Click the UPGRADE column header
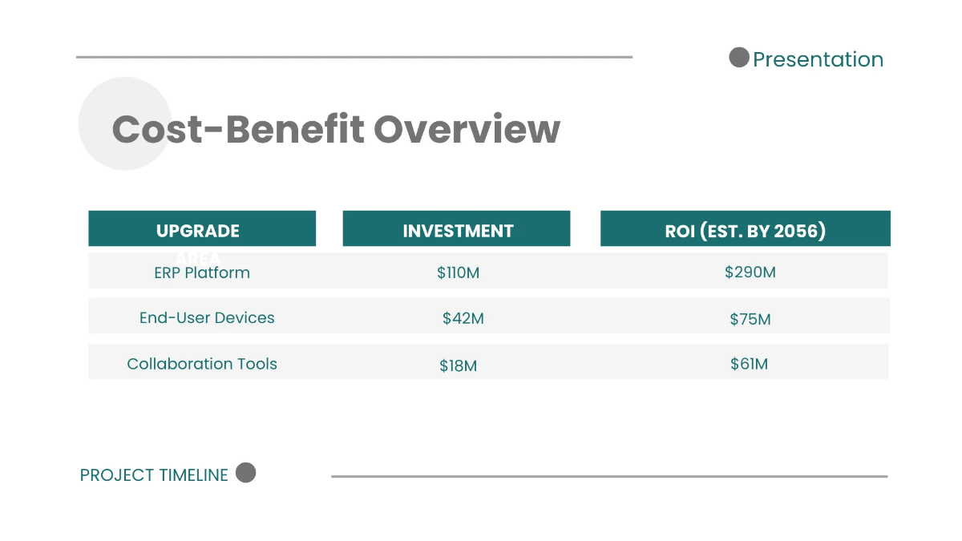Image resolution: width=962 pixels, height=541 pixels. click(x=198, y=231)
